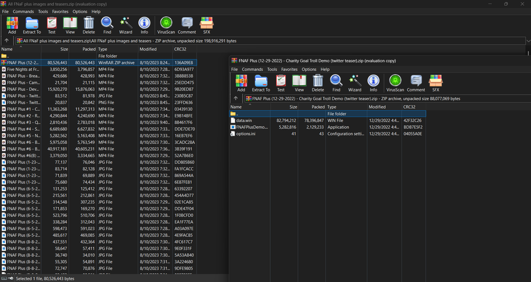Run VirusScan in front Charity Goal window
The height and width of the screenshot is (282, 531).
395,83
